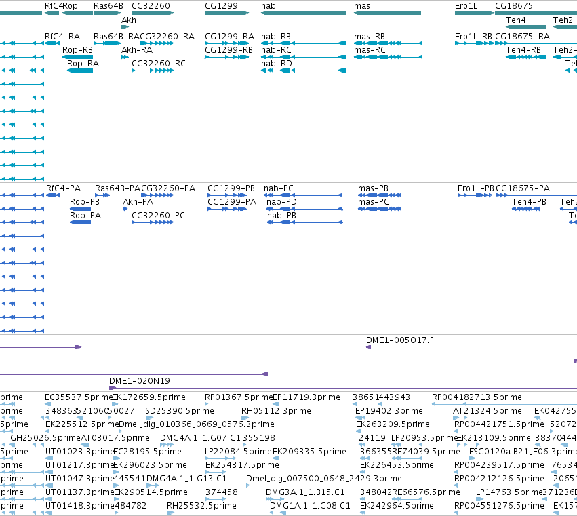This screenshot has height=516, width=577.
Task: Open transcript CG1299-RA
Action: pyautogui.click(x=229, y=37)
